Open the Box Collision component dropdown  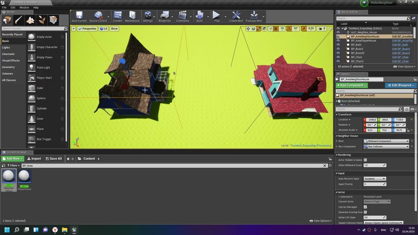click(x=386, y=147)
